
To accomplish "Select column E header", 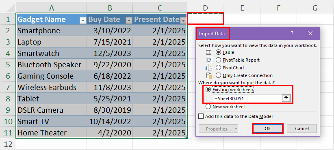I will click(242, 8).
